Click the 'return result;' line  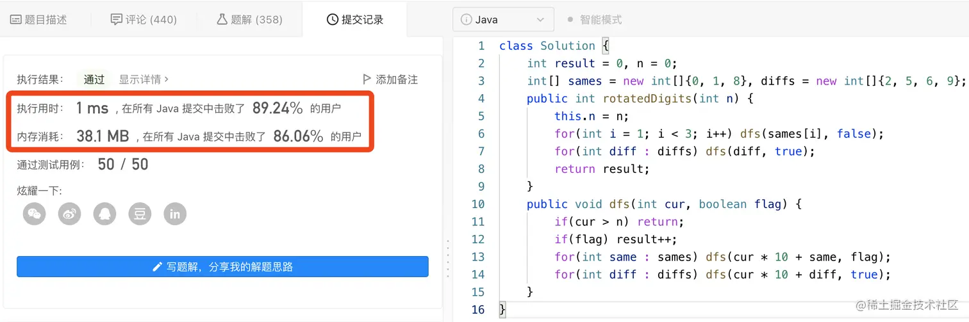(x=602, y=169)
